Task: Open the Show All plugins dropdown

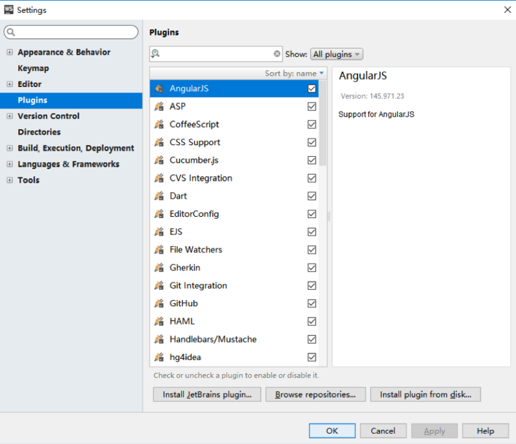Action: click(x=337, y=54)
